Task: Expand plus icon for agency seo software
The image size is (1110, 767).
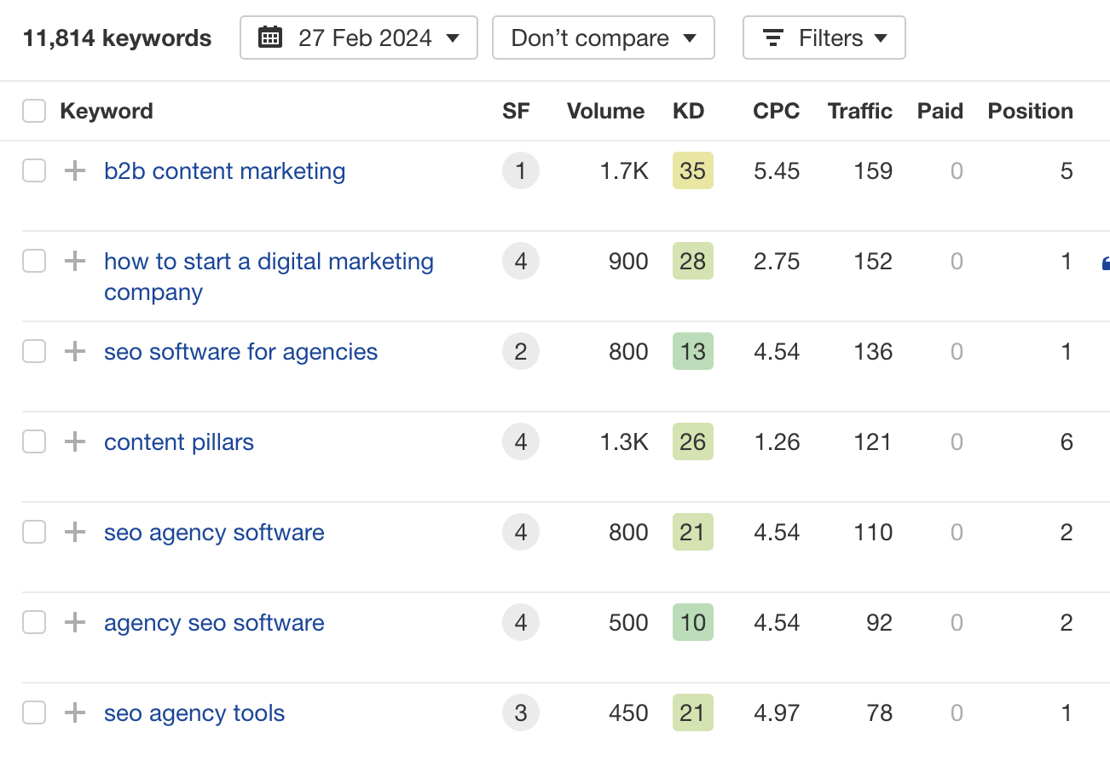Action: pyautogui.click(x=75, y=623)
